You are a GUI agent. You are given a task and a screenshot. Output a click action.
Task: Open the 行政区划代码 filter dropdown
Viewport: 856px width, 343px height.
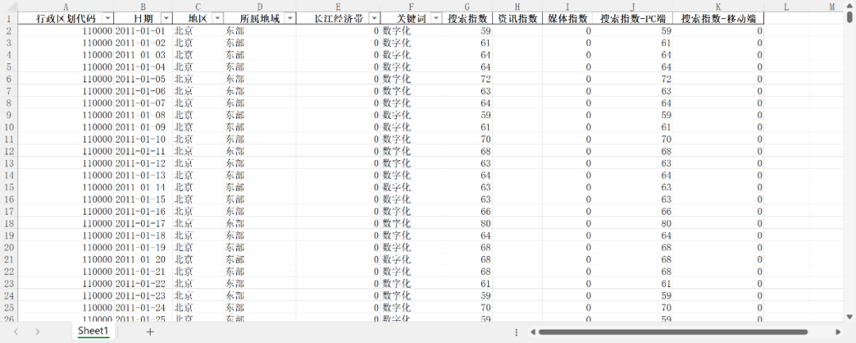pyautogui.click(x=108, y=18)
